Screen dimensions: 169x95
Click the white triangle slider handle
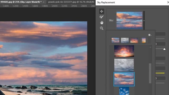[164, 49]
